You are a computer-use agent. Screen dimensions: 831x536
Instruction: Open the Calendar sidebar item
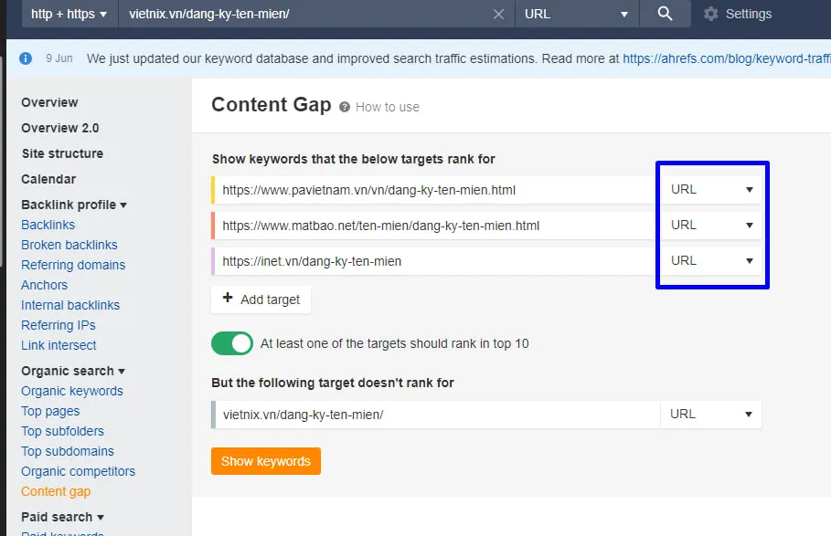[48, 179]
